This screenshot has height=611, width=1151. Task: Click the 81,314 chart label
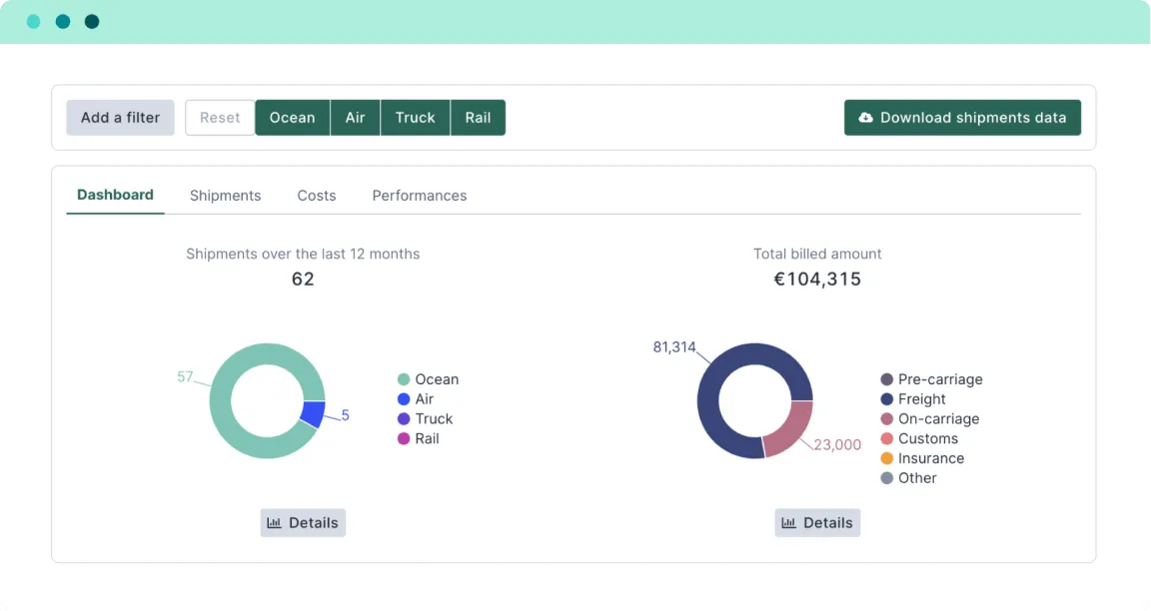pos(673,347)
